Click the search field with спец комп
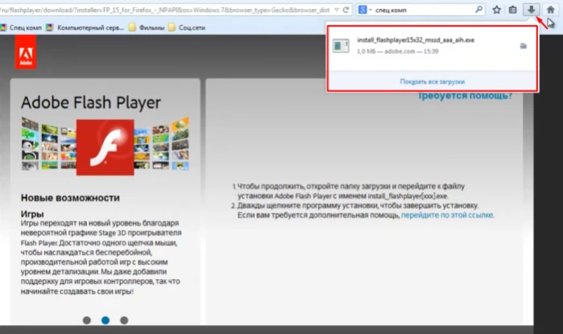 (424, 10)
